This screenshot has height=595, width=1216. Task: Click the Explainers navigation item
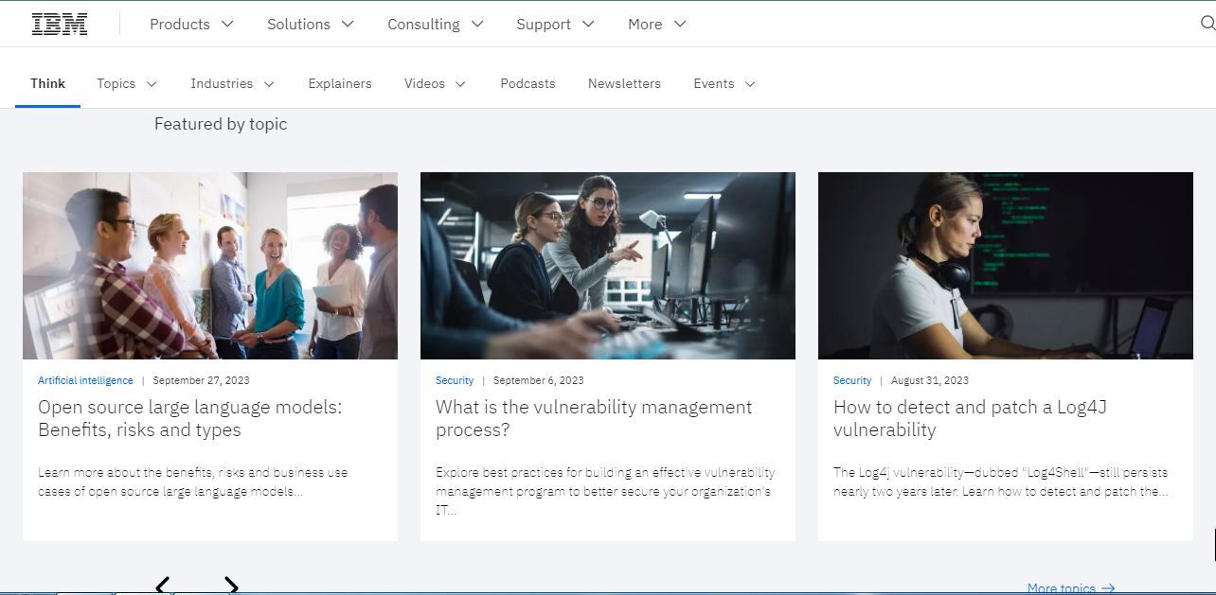tap(340, 83)
